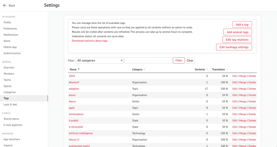Viewport: 277px width, 147px height.
Task: Open the A publié tag
Action: click(74, 121)
